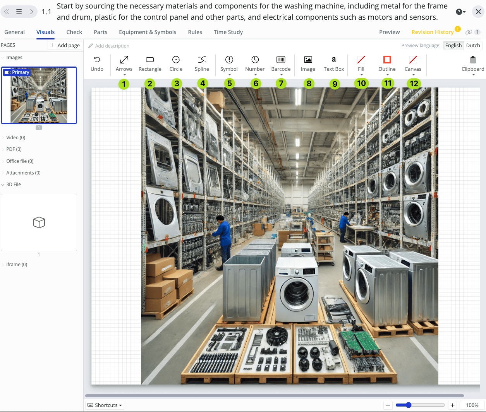Select the Rectangle drawing tool
The image size is (486, 412).
(x=150, y=64)
